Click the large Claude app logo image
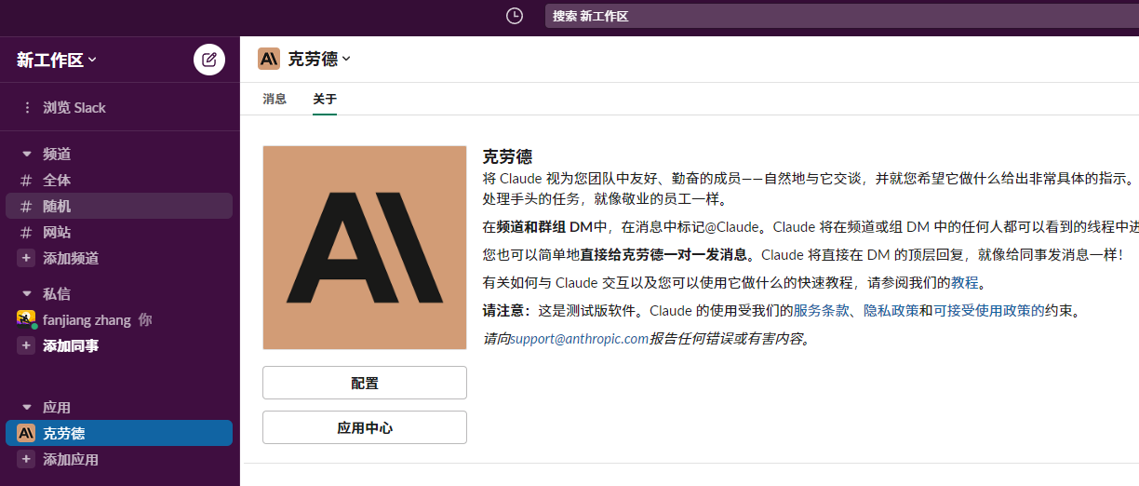This screenshot has width=1139, height=486. coord(365,248)
